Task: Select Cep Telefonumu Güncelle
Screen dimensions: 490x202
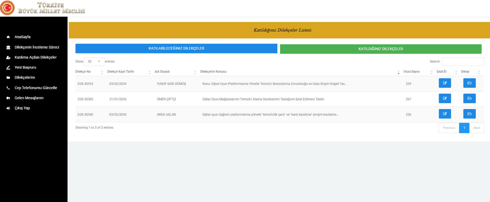Action: pos(36,88)
